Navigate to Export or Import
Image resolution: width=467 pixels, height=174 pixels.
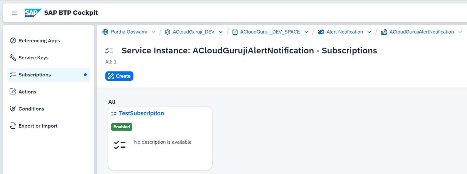pyautogui.click(x=38, y=126)
